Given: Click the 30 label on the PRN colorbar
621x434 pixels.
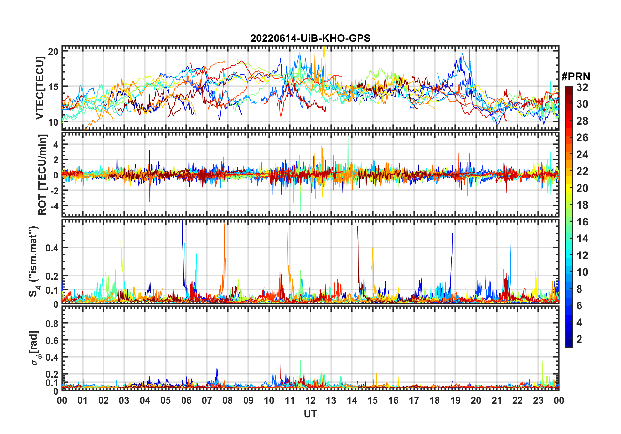Looking at the screenshot, I should point(582,104).
